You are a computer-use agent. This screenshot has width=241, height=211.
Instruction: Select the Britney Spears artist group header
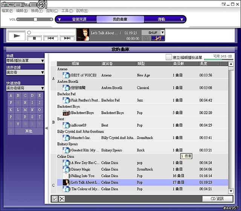coord(67,144)
